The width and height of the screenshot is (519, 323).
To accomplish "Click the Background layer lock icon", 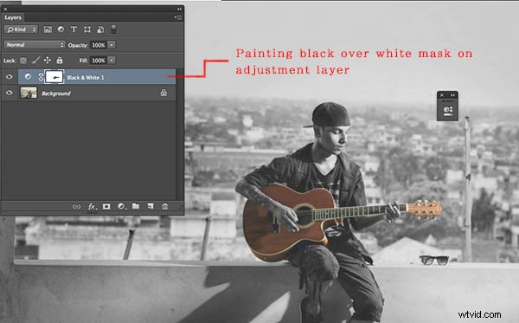I will [x=163, y=93].
